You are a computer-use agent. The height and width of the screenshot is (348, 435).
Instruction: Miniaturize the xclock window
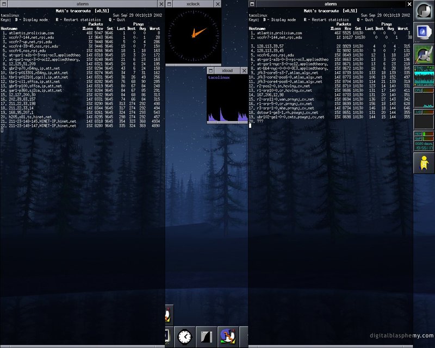169,4
